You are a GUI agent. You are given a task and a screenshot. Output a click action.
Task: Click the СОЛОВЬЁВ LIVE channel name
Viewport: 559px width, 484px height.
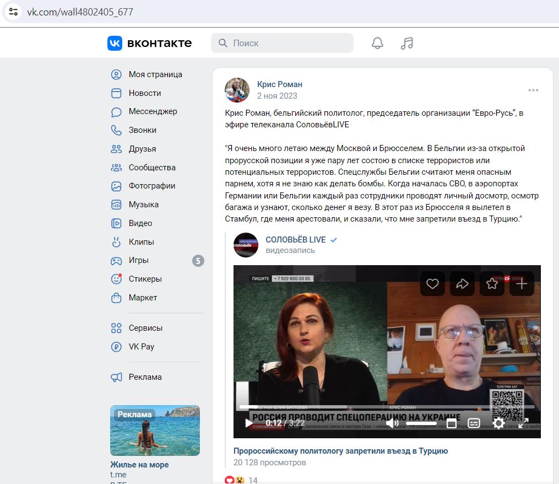click(296, 239)
